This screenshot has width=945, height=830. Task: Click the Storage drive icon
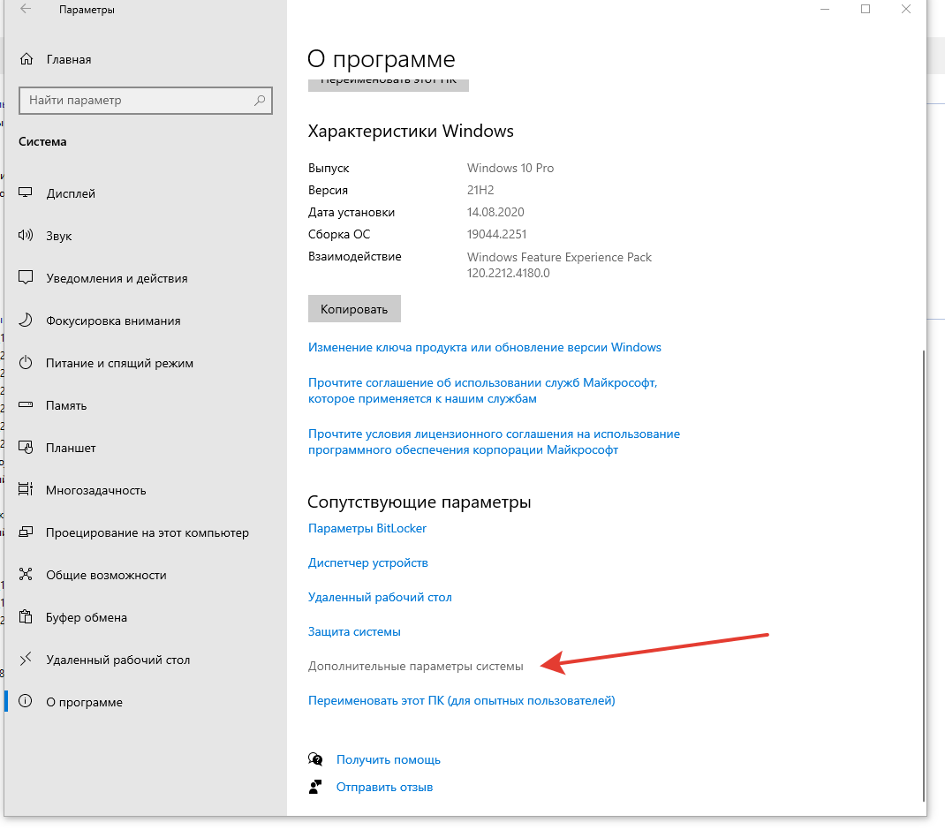coord(26,405)
